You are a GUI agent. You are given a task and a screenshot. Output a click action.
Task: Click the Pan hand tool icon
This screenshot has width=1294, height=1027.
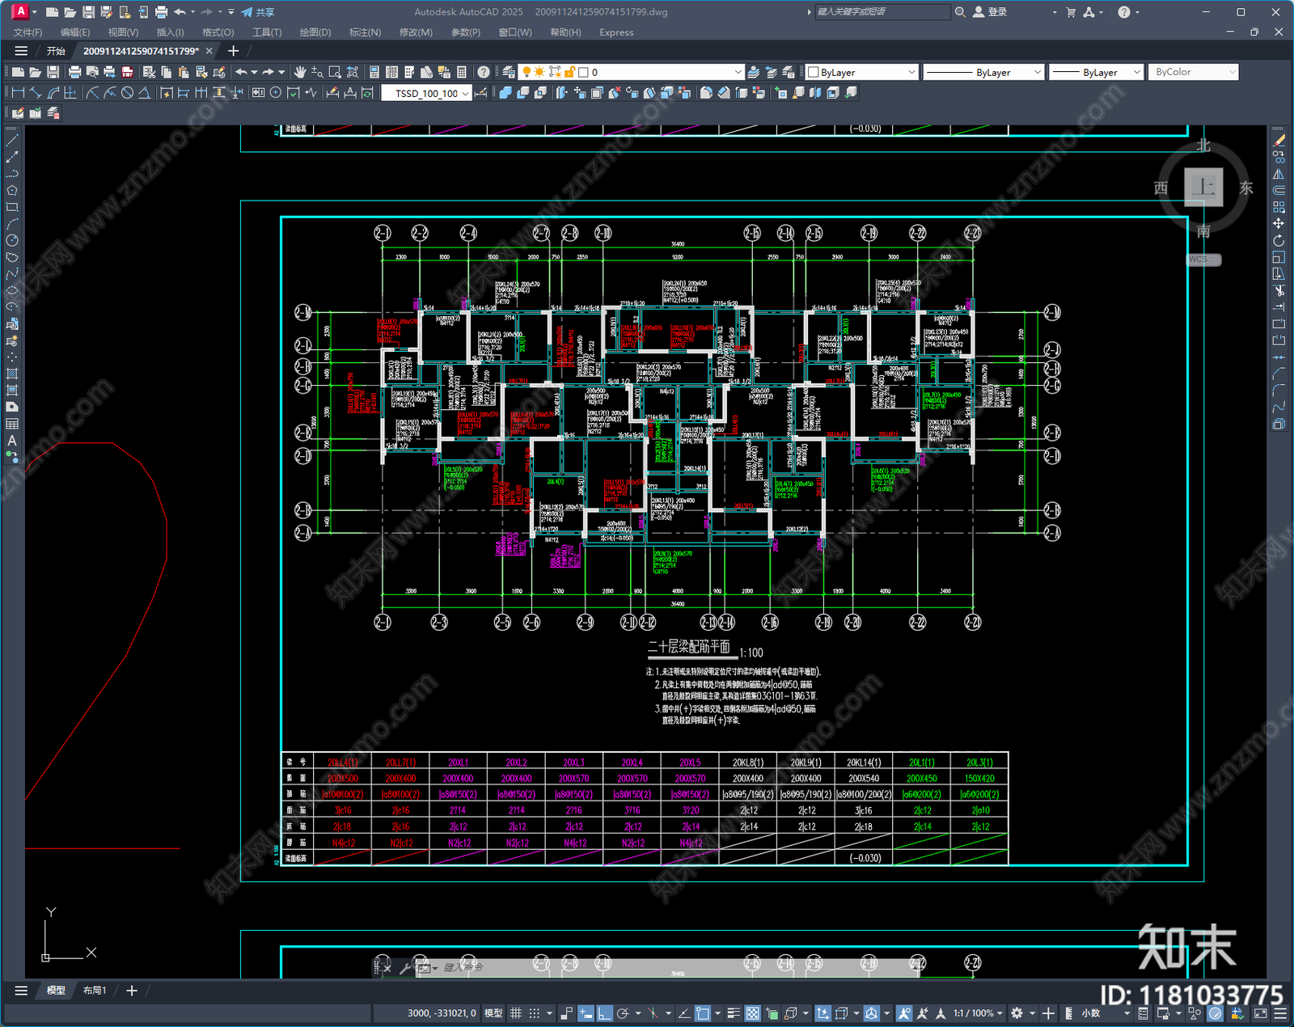pyautogui.click(x=299, y=72)
